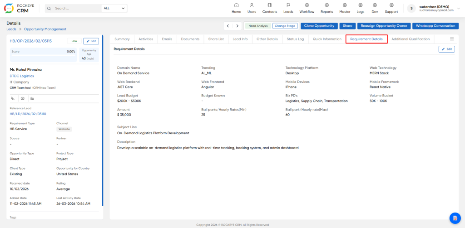Click Logistics, Supply Chain, Transportation value
465x228 pixels.
(317, 101)
